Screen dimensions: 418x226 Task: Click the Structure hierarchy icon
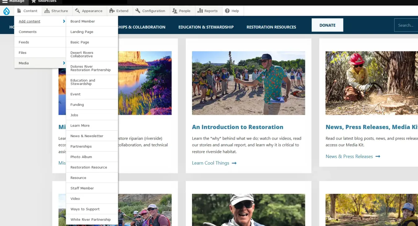47,11
